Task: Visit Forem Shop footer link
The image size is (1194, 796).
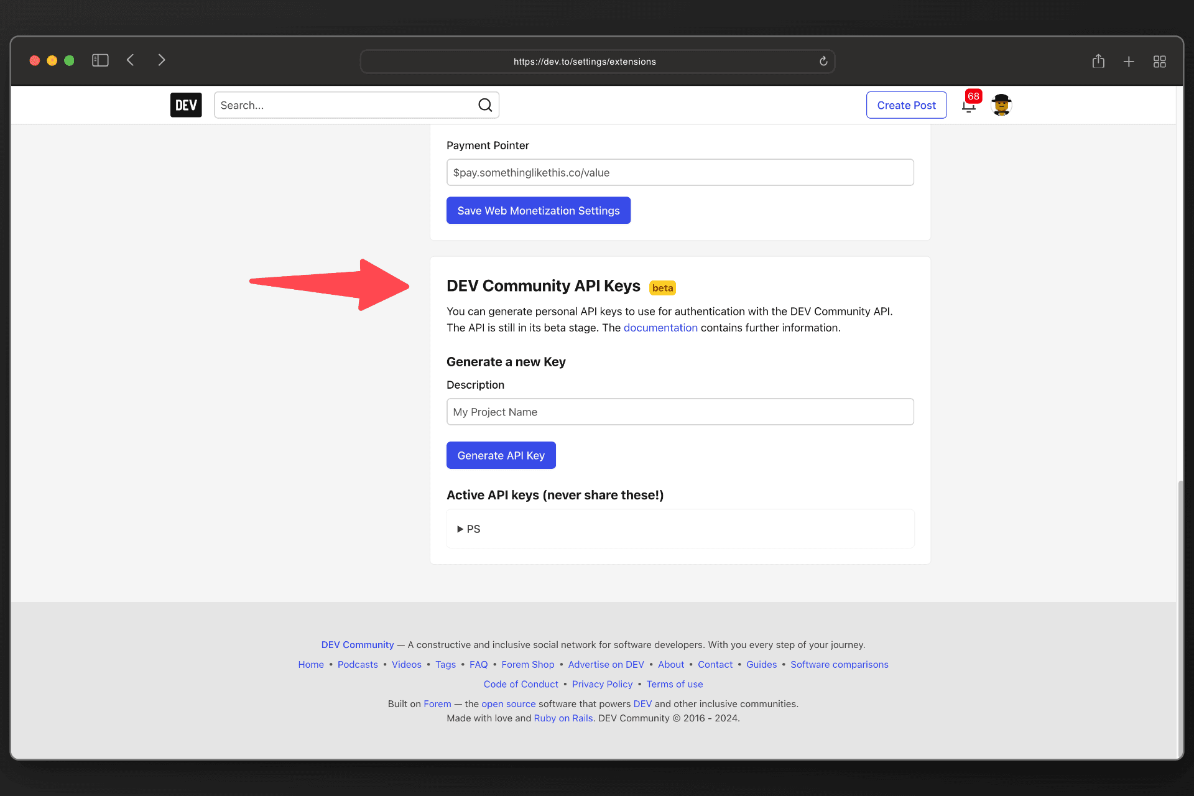Action: click(x=528, y=664)
